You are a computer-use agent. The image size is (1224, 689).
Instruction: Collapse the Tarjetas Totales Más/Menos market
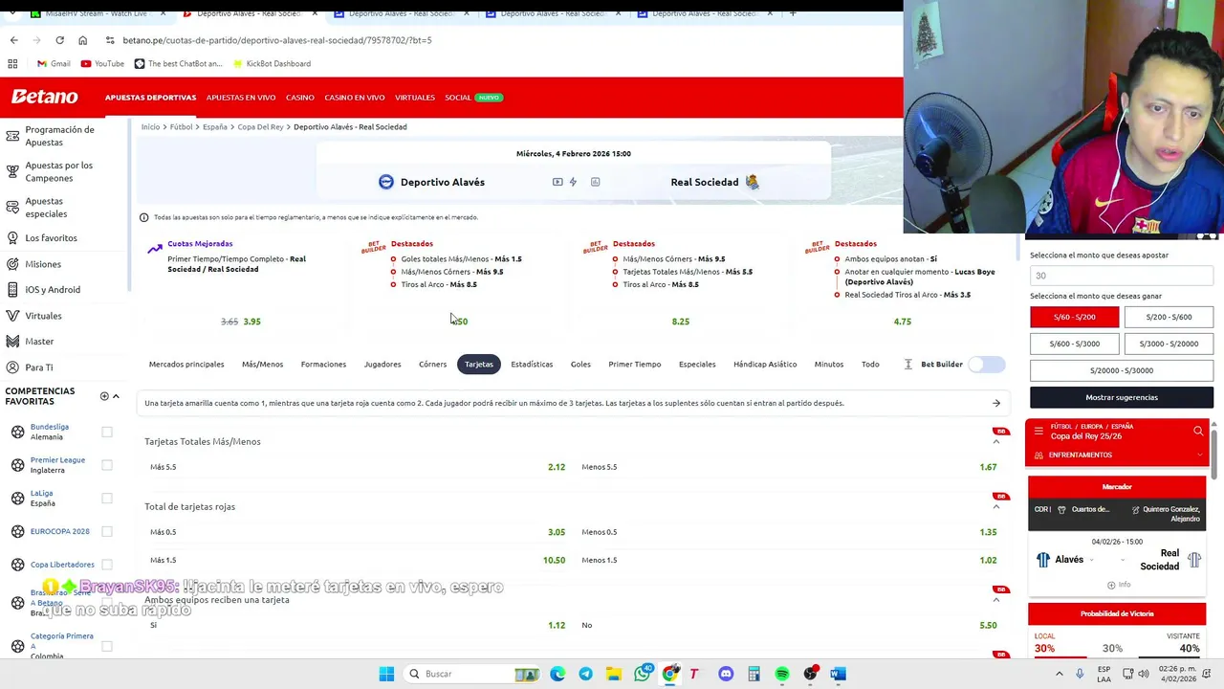coord(995,441)
